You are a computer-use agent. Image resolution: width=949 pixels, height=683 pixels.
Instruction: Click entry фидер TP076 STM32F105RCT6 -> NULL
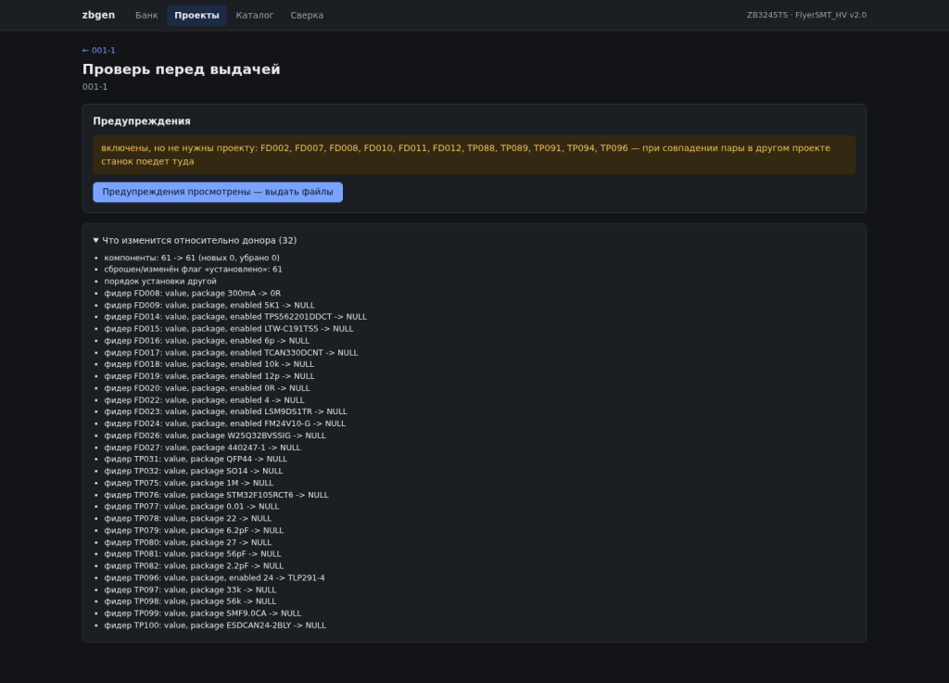pos(216,495)
